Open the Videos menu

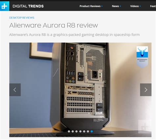[x=134, y=6]
